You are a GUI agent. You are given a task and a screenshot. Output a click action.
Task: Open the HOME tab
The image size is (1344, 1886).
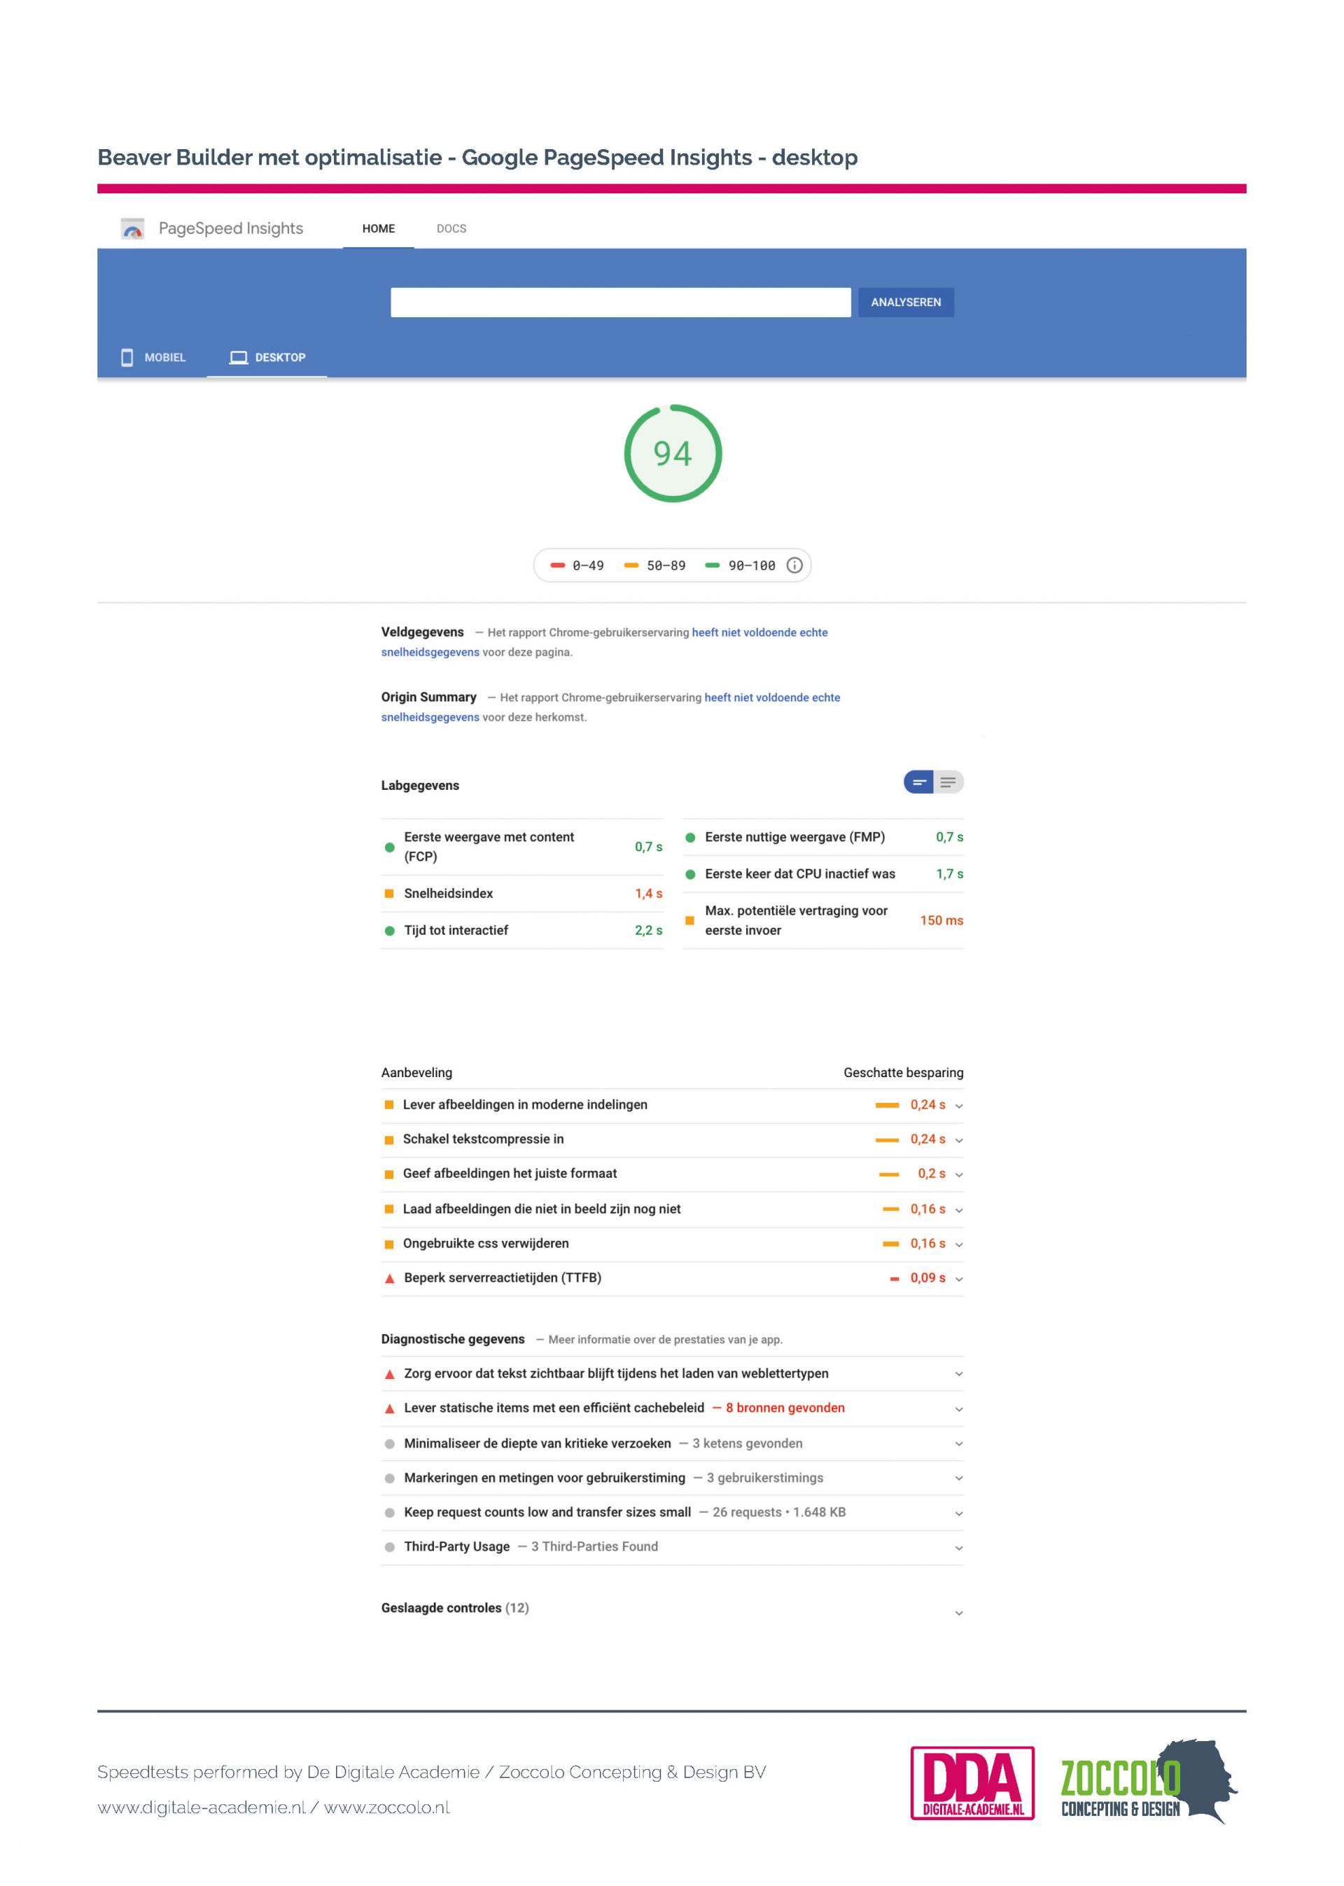tap(378, 228)
